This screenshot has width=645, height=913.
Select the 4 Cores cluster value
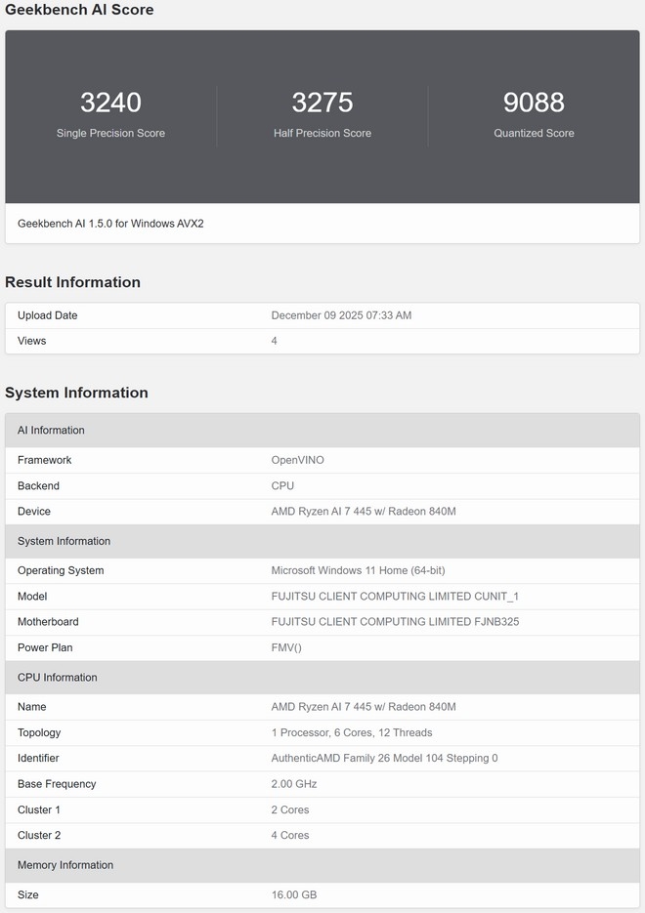pos(290,836)
